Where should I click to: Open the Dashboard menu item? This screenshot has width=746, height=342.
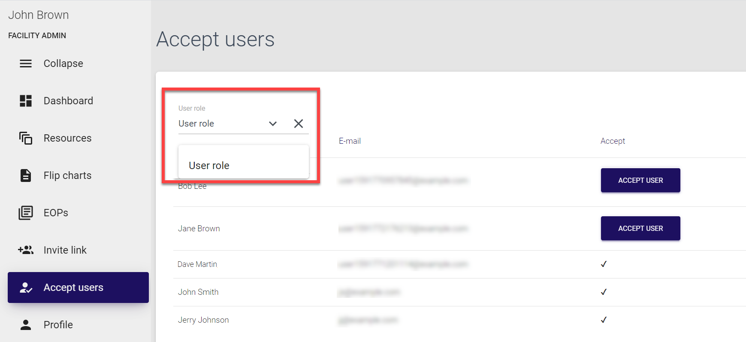click(x=68, y=101)
